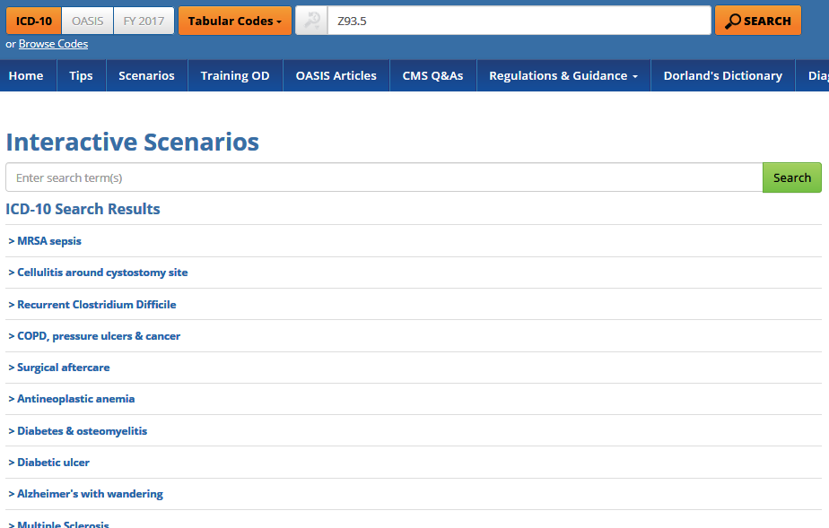The height and width of the screenshot is (528, 829).
Task: Open the Training OD menu item
Action: [235, 76]
